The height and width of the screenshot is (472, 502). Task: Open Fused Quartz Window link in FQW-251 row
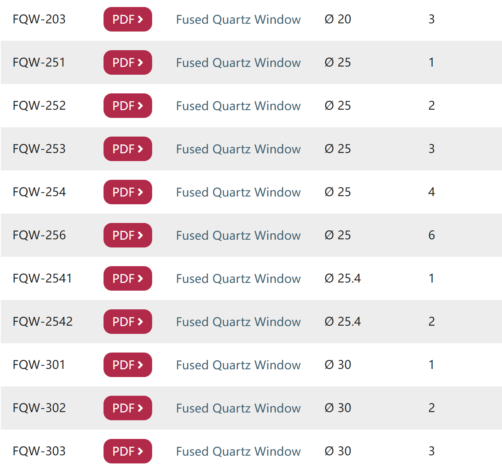point(238,63)
